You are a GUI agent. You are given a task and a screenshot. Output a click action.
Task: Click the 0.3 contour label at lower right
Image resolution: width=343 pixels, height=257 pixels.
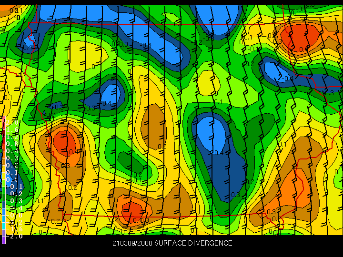click(271, 211)
